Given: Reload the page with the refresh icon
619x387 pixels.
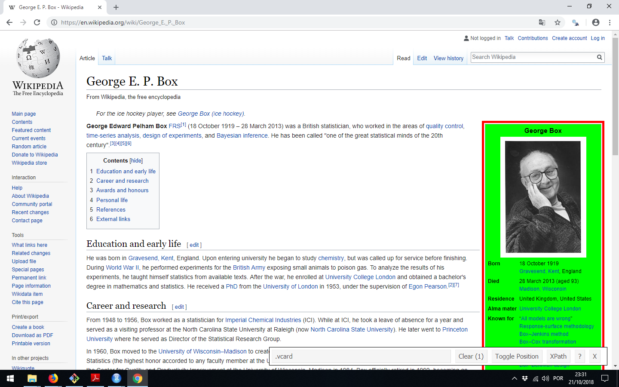Looking at the screenshot, I should [37, 22].
